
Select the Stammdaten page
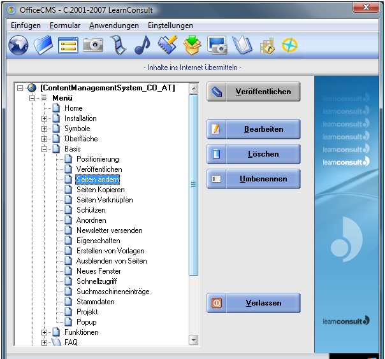click(95, 302)
